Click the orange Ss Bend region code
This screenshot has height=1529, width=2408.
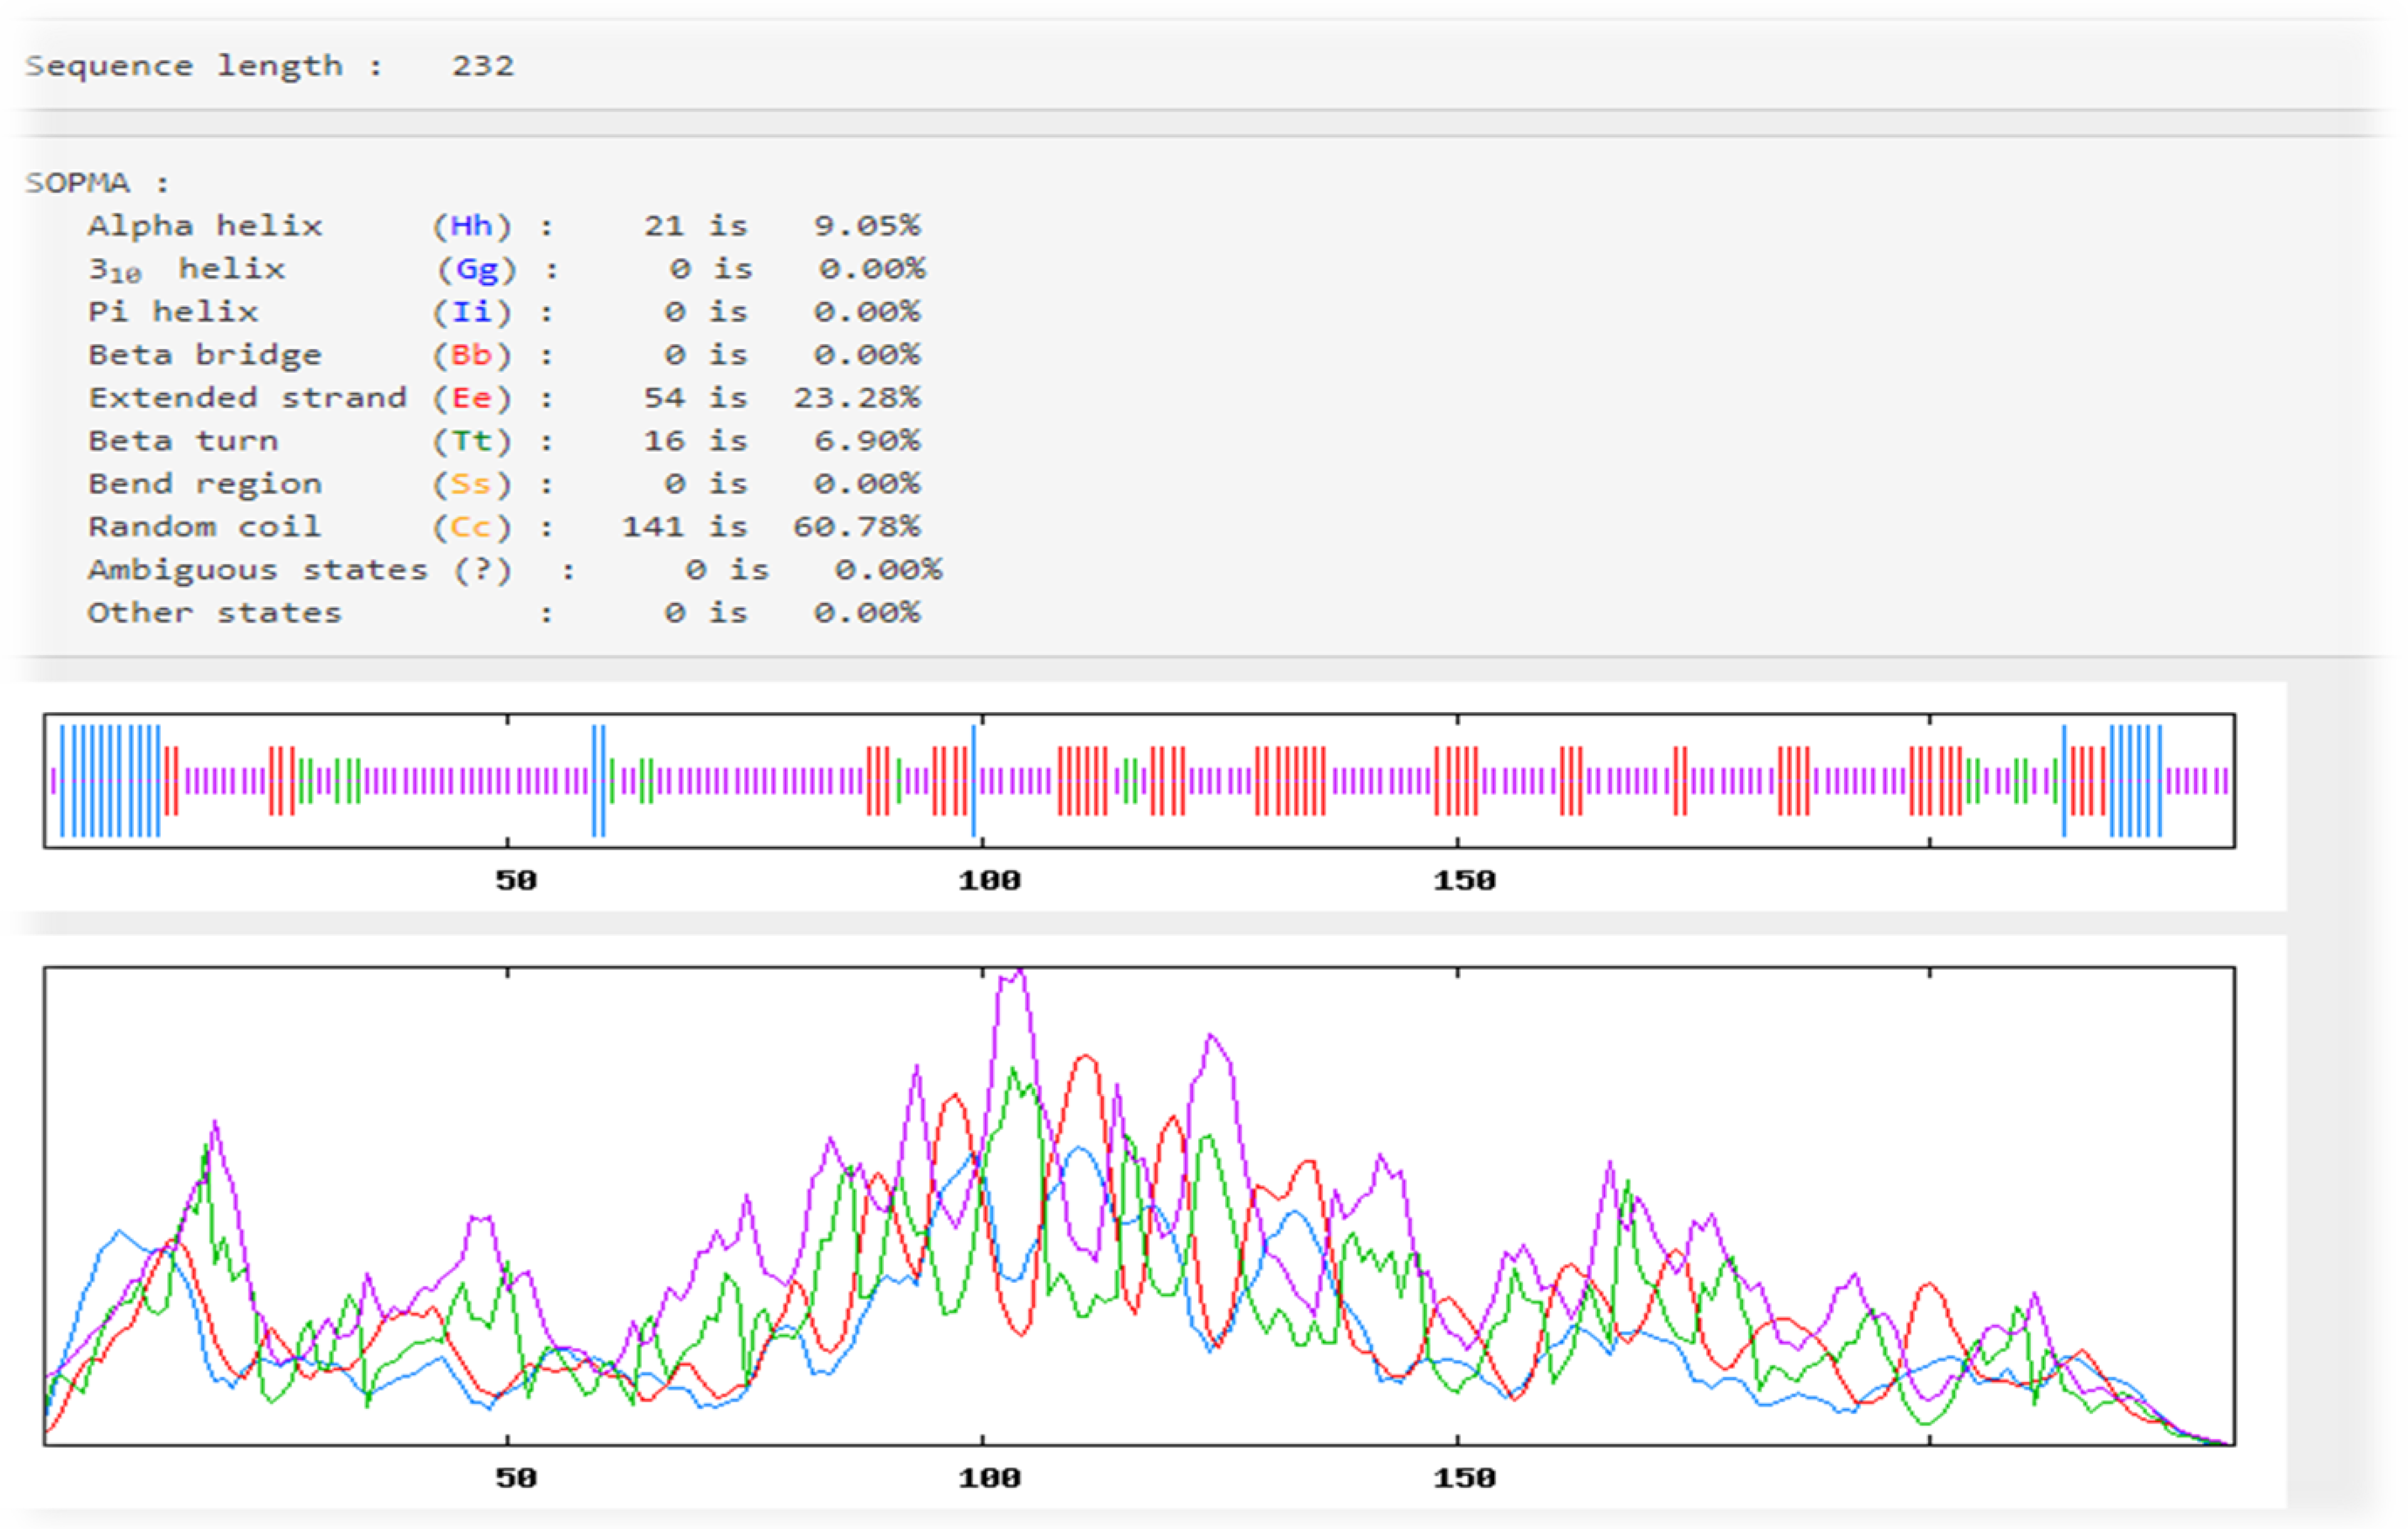472,484
